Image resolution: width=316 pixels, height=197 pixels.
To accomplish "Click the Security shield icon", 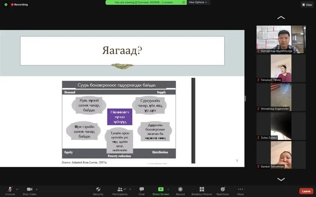I will (x=98, y=190).
